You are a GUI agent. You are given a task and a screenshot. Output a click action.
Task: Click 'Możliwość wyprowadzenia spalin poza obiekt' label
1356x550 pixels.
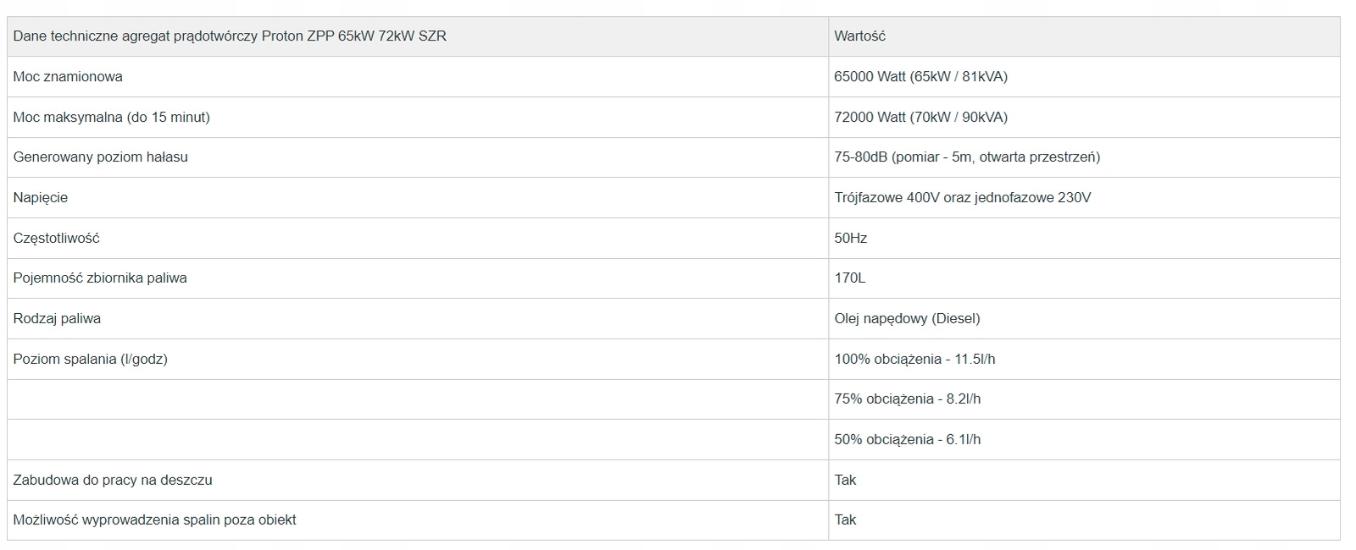click(154, 520)
